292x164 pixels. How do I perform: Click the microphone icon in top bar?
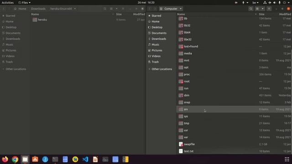point(280,3)
